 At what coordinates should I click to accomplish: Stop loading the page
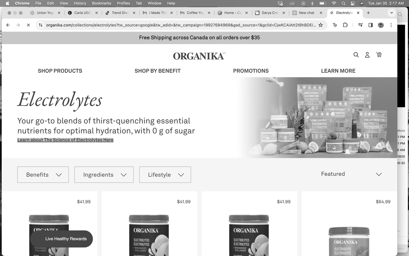click(28, 25)
